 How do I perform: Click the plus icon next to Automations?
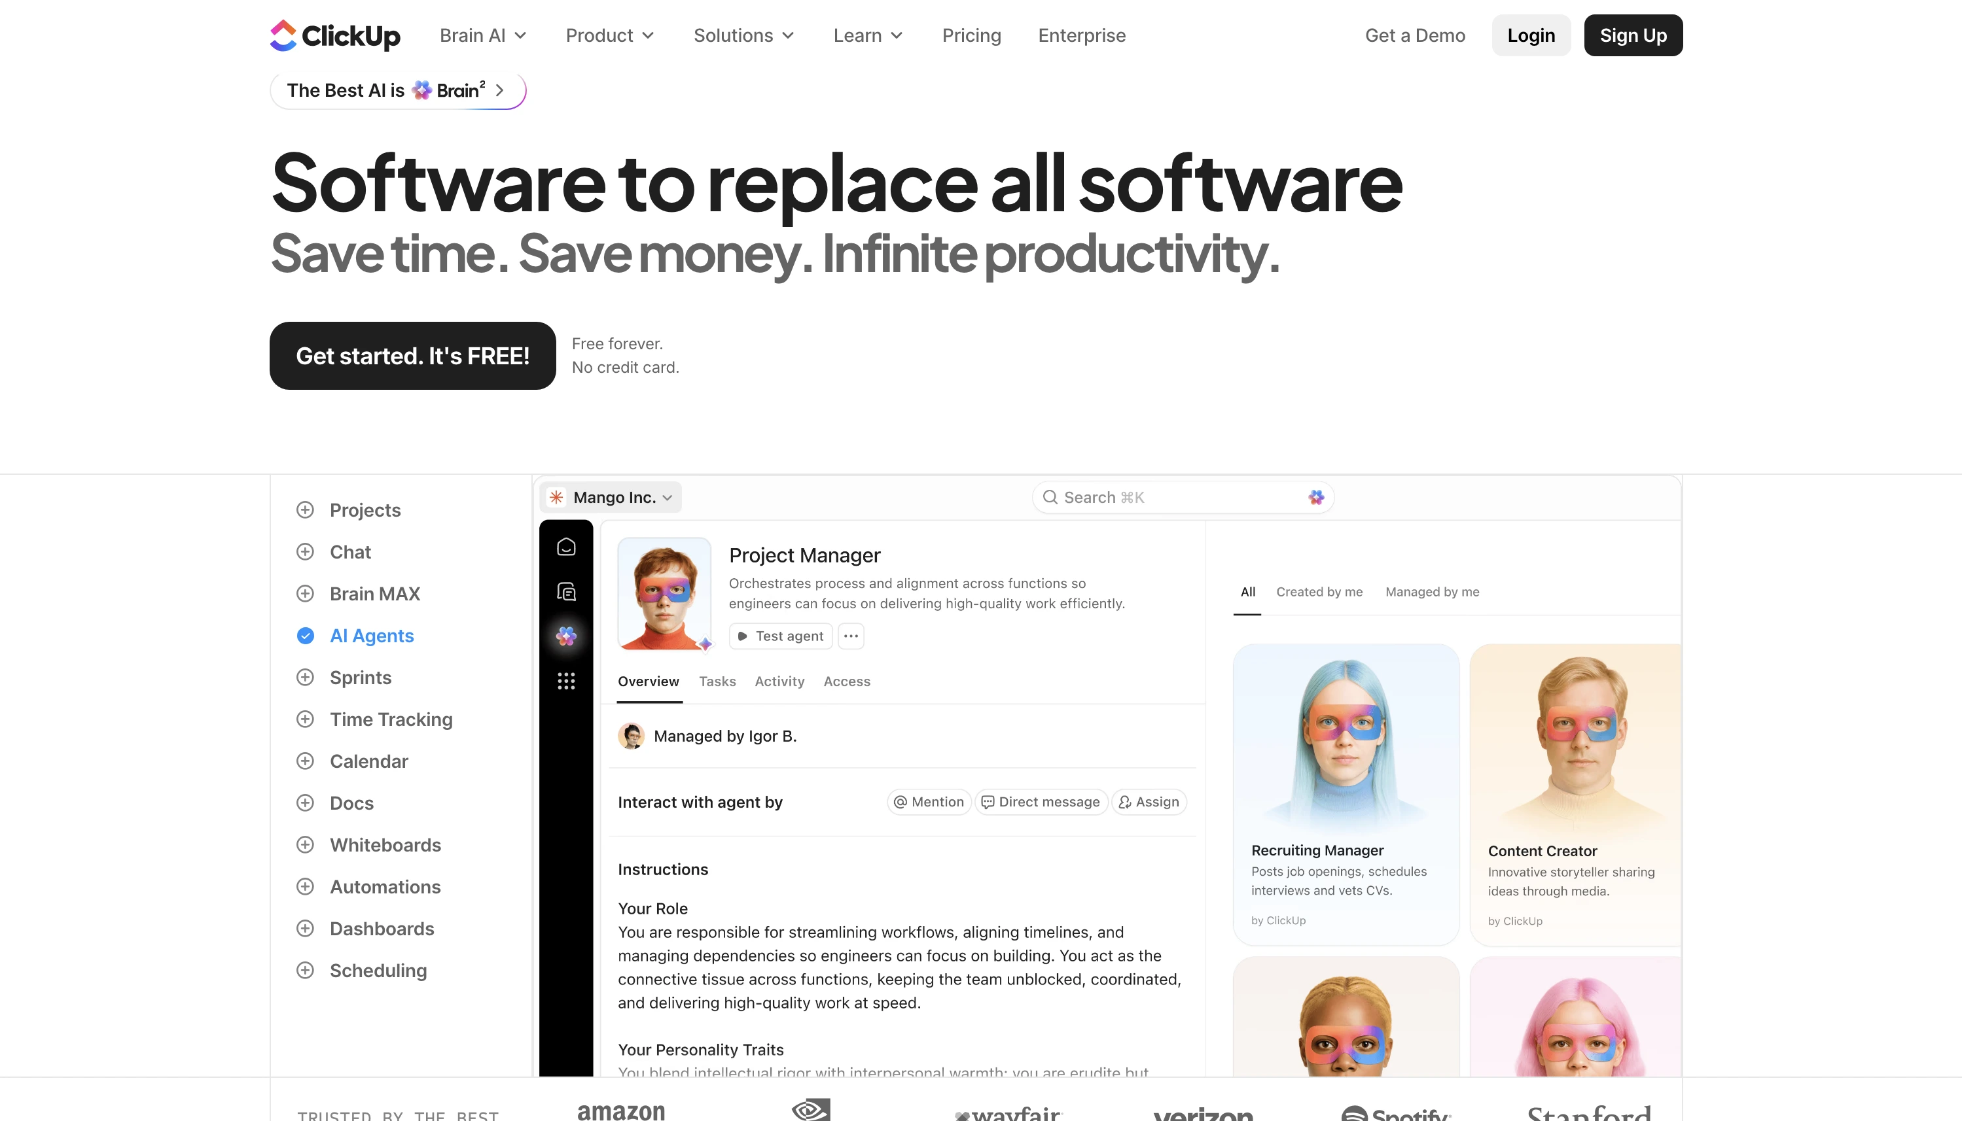pyautogui.click(x=305, y=887)
